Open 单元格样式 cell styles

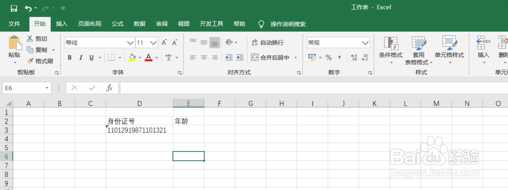[450, 50]
